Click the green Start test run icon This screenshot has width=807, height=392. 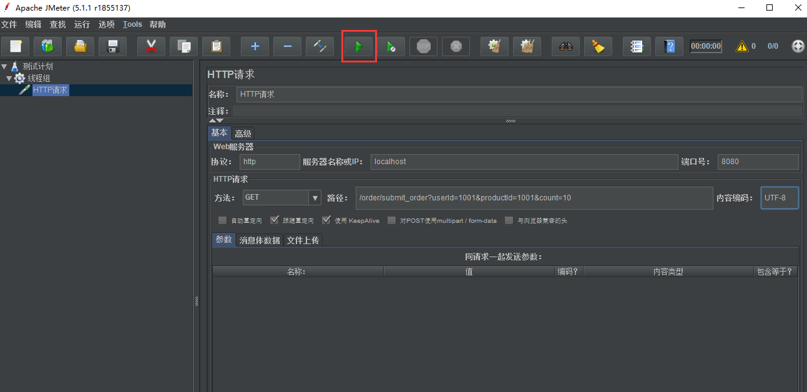[x=359, y=47]
